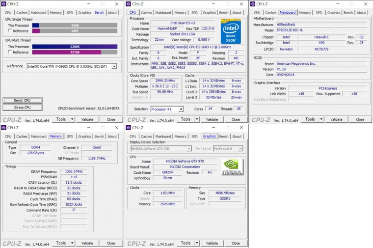Click CPU-Z app icon in Mainboard window title bar
This screenshot has height=248, width=373.
[x=253, y=4]
